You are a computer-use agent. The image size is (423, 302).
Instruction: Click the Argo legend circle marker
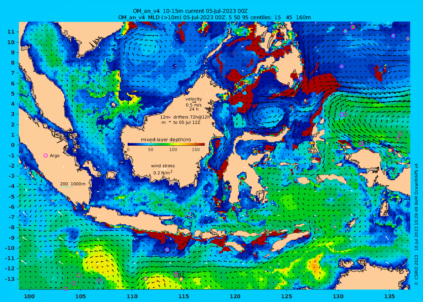(46, 156)
